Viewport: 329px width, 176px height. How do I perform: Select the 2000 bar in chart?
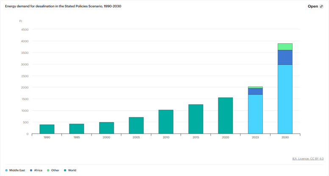(x=106, y=128)
